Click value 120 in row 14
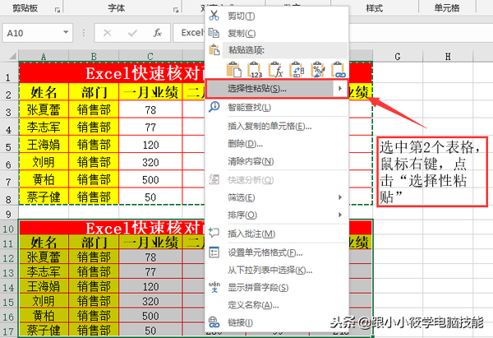 point(150,287)
